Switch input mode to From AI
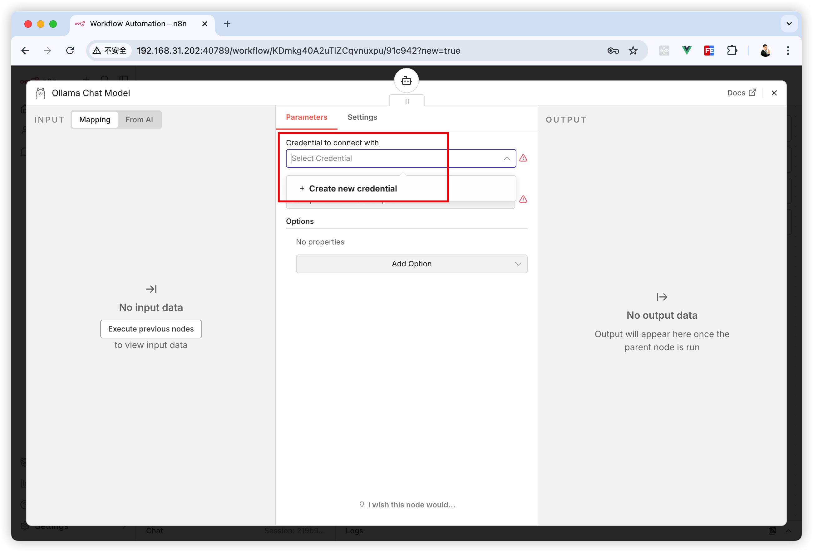Image resolution: width=813 pixels, height=552 pixels. (x=139, y=120)
